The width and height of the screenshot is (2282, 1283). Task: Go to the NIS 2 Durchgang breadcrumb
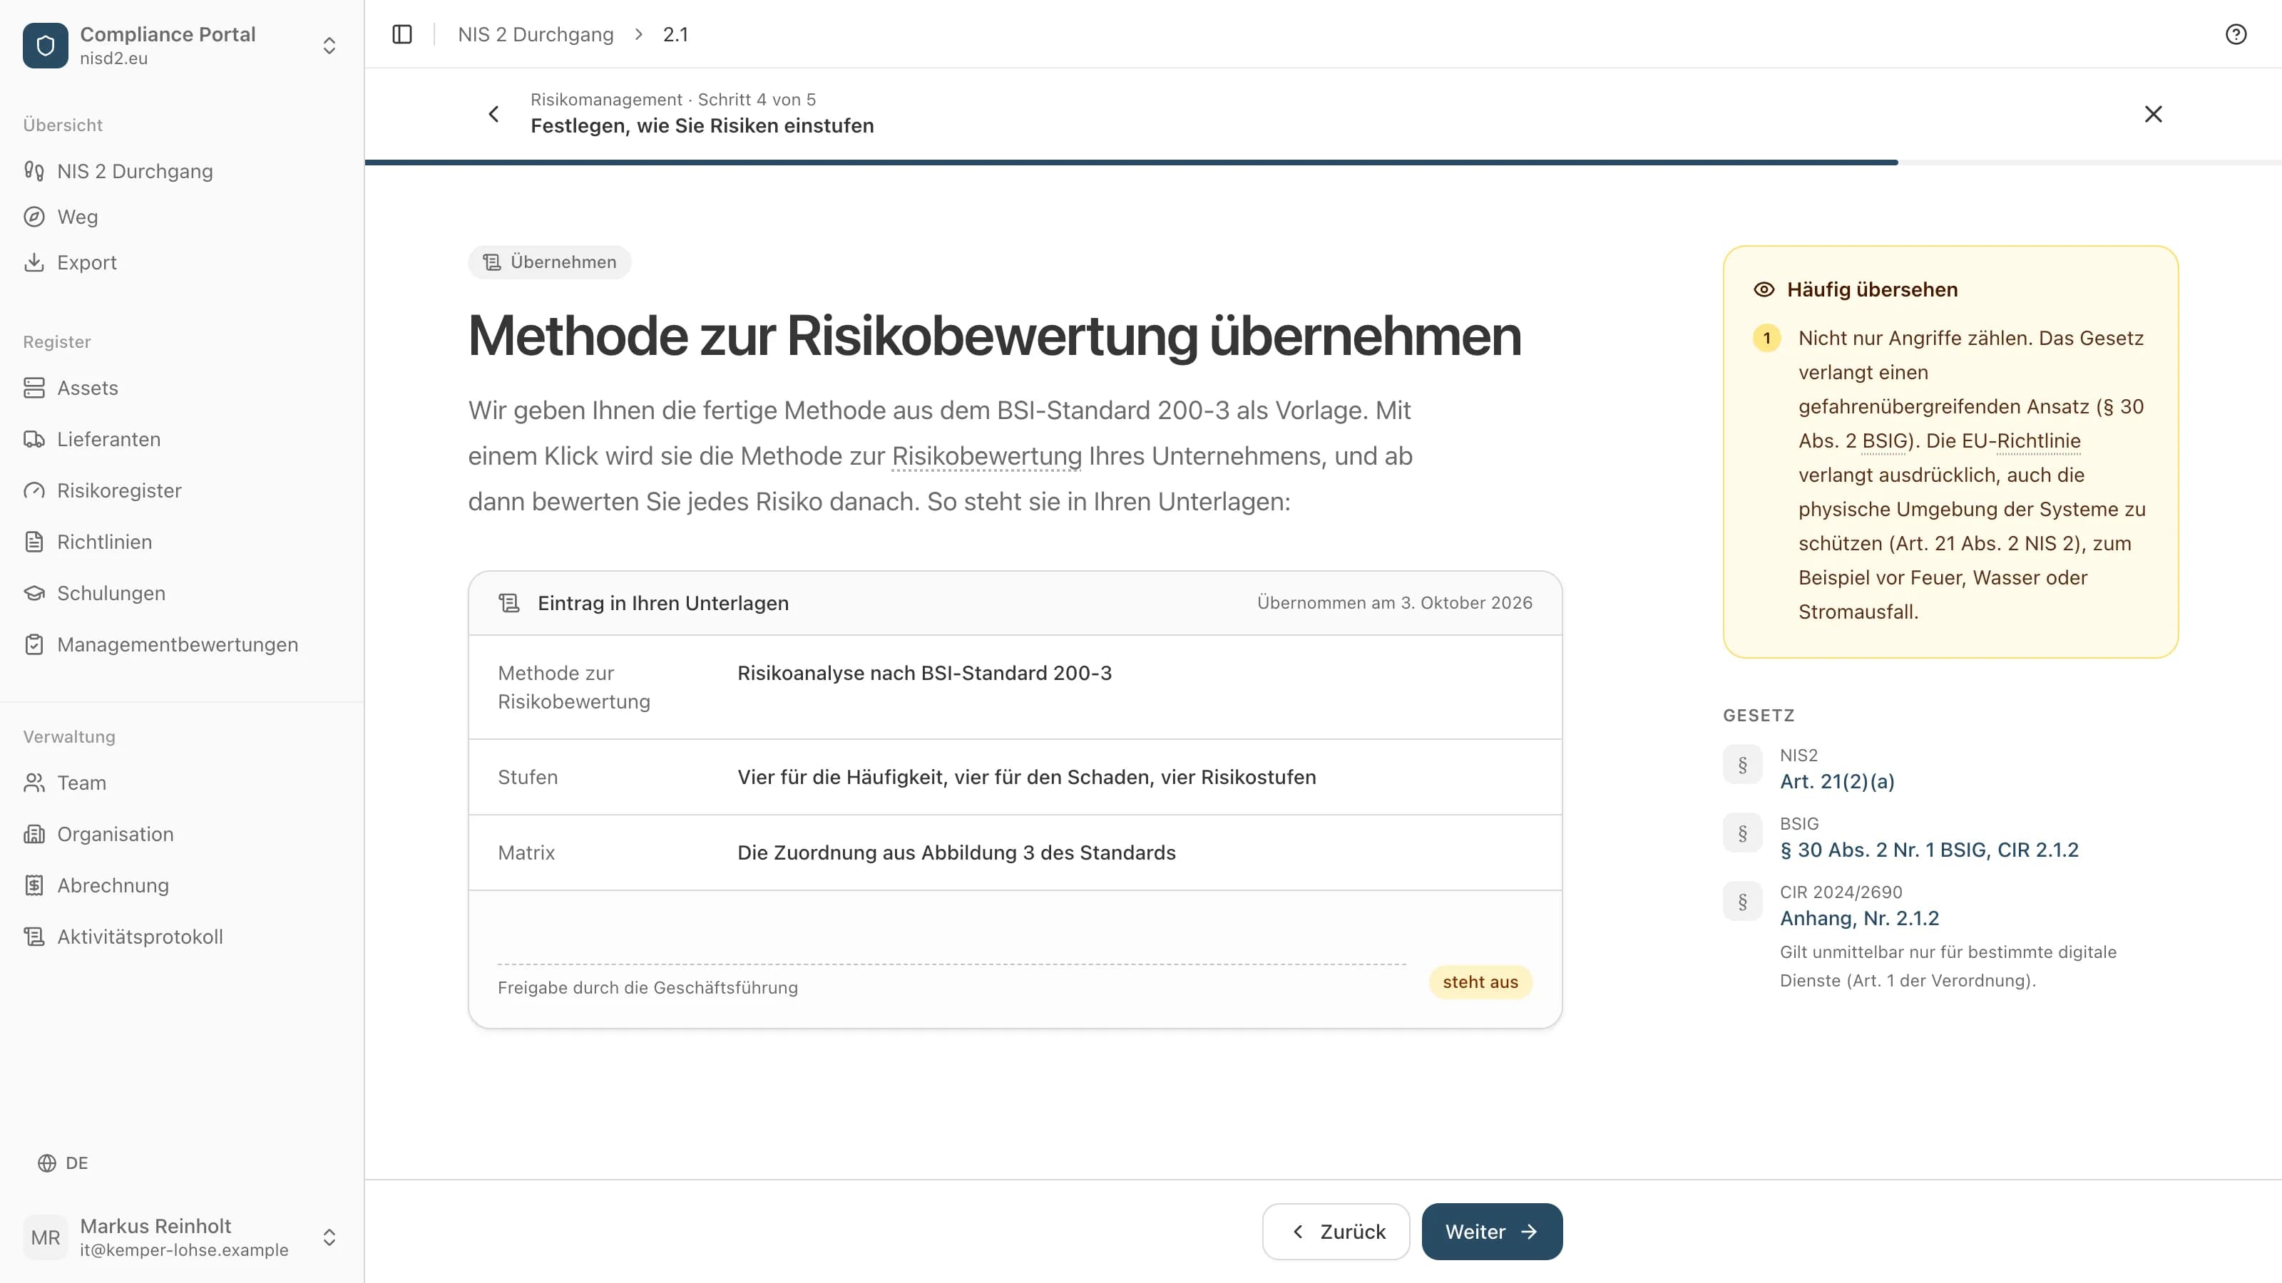[535, 34]
